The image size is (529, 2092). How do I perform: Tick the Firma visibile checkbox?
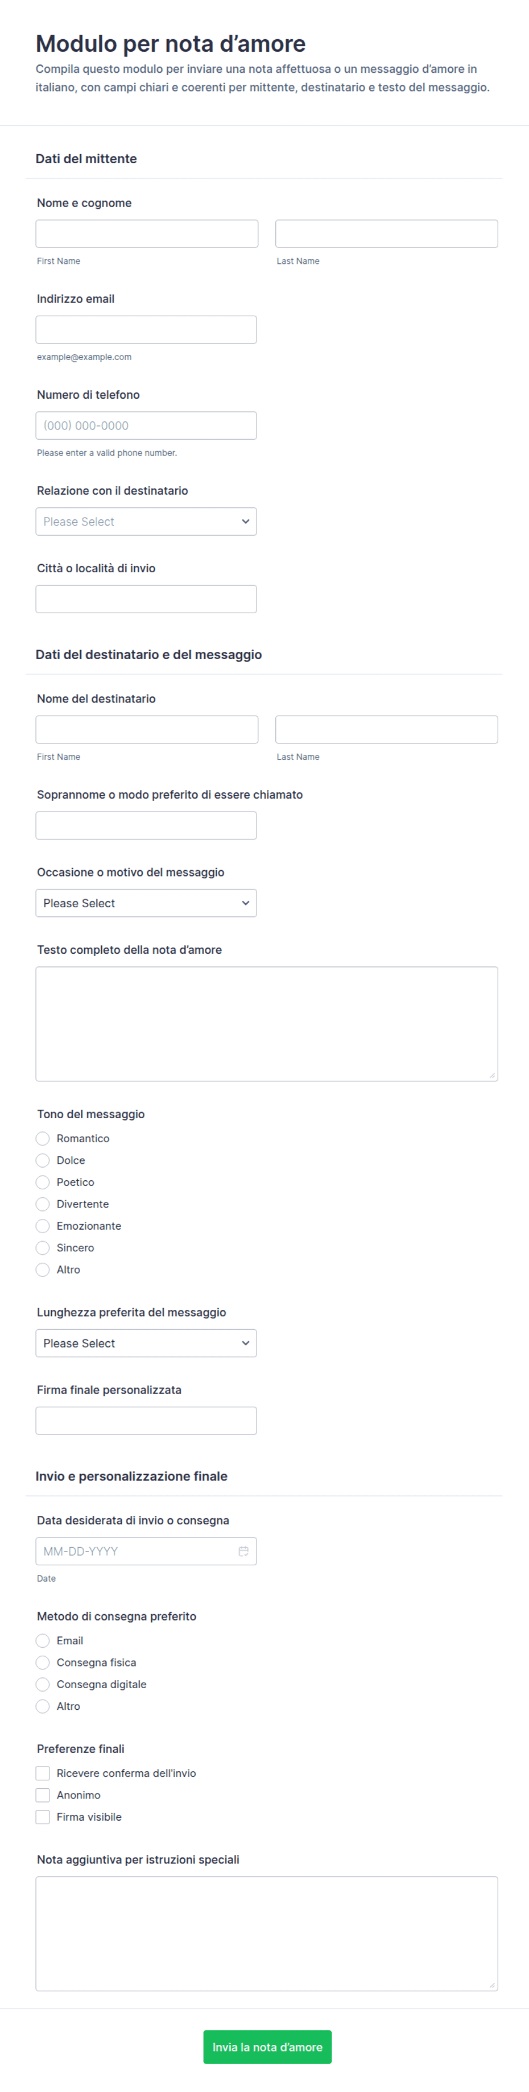(x=43, y=1817)
